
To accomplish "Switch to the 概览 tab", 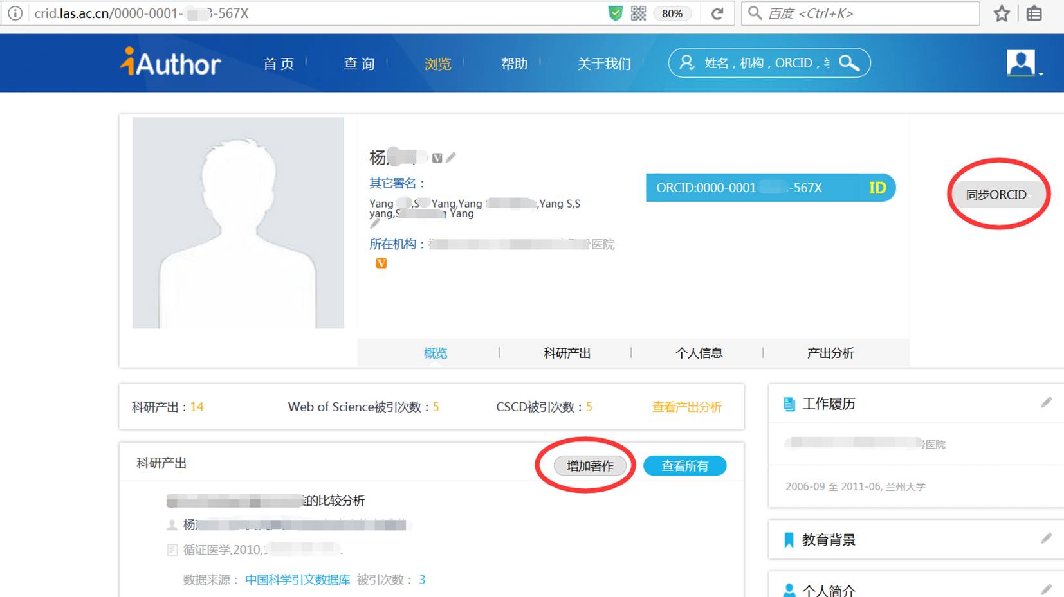I will 436,353.
